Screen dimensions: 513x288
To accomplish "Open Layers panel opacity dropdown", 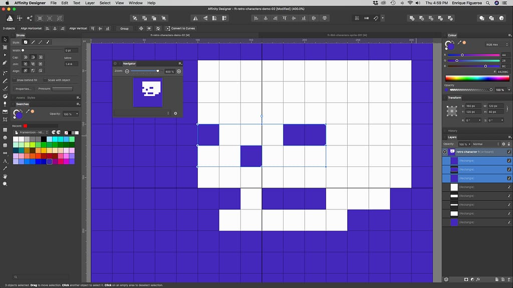I will pos(469,144).
